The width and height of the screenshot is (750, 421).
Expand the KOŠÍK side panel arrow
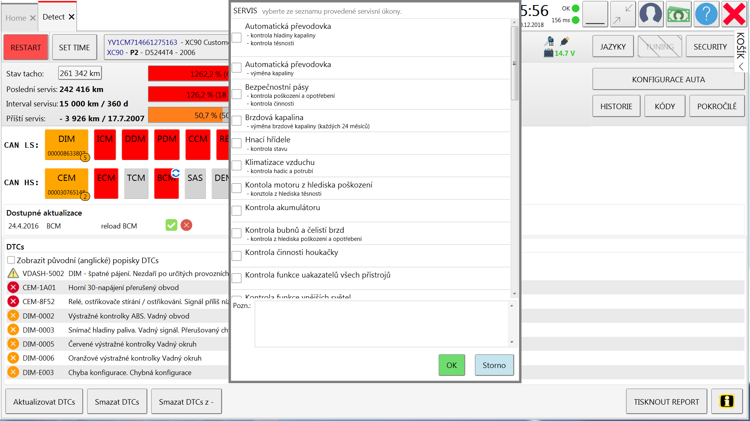(741, 67)
